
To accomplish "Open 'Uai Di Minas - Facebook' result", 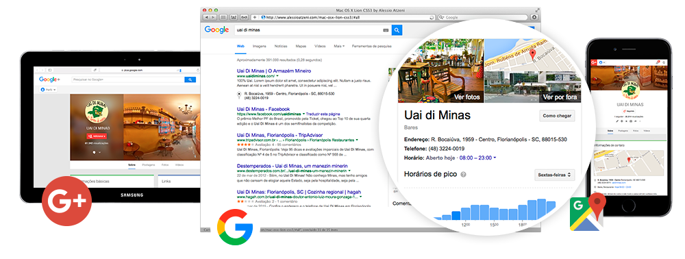I will tap(263, 109).
